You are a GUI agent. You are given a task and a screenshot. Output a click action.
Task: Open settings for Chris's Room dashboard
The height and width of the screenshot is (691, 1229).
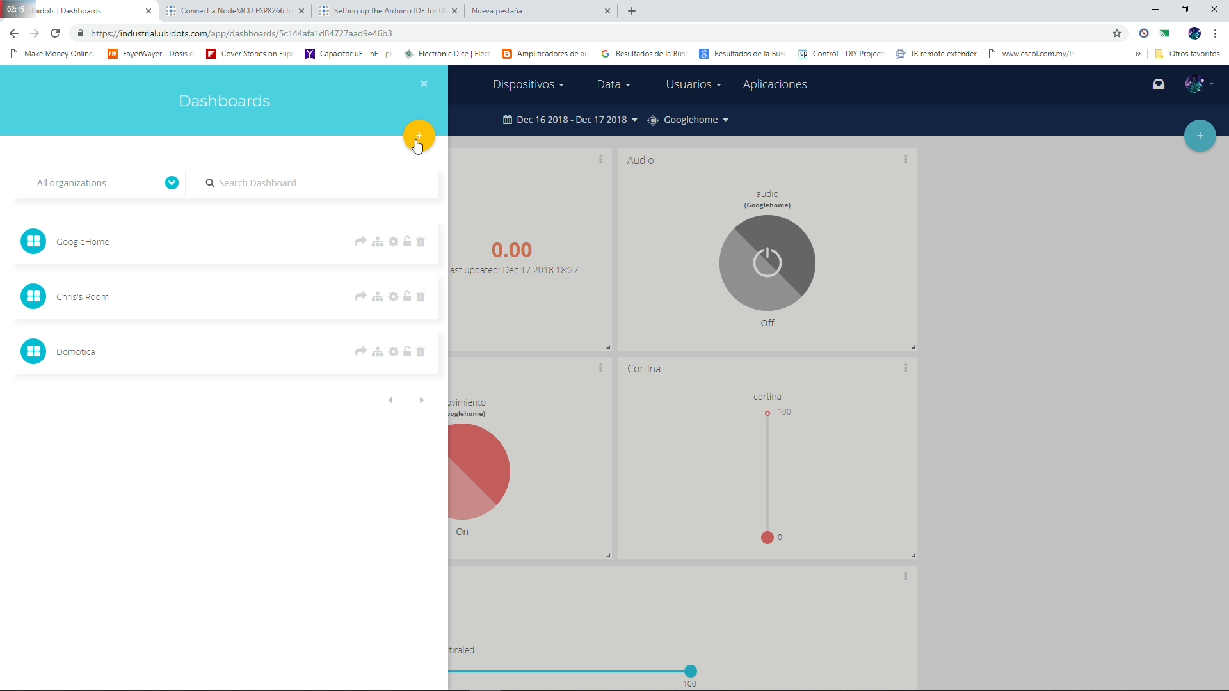394,296
